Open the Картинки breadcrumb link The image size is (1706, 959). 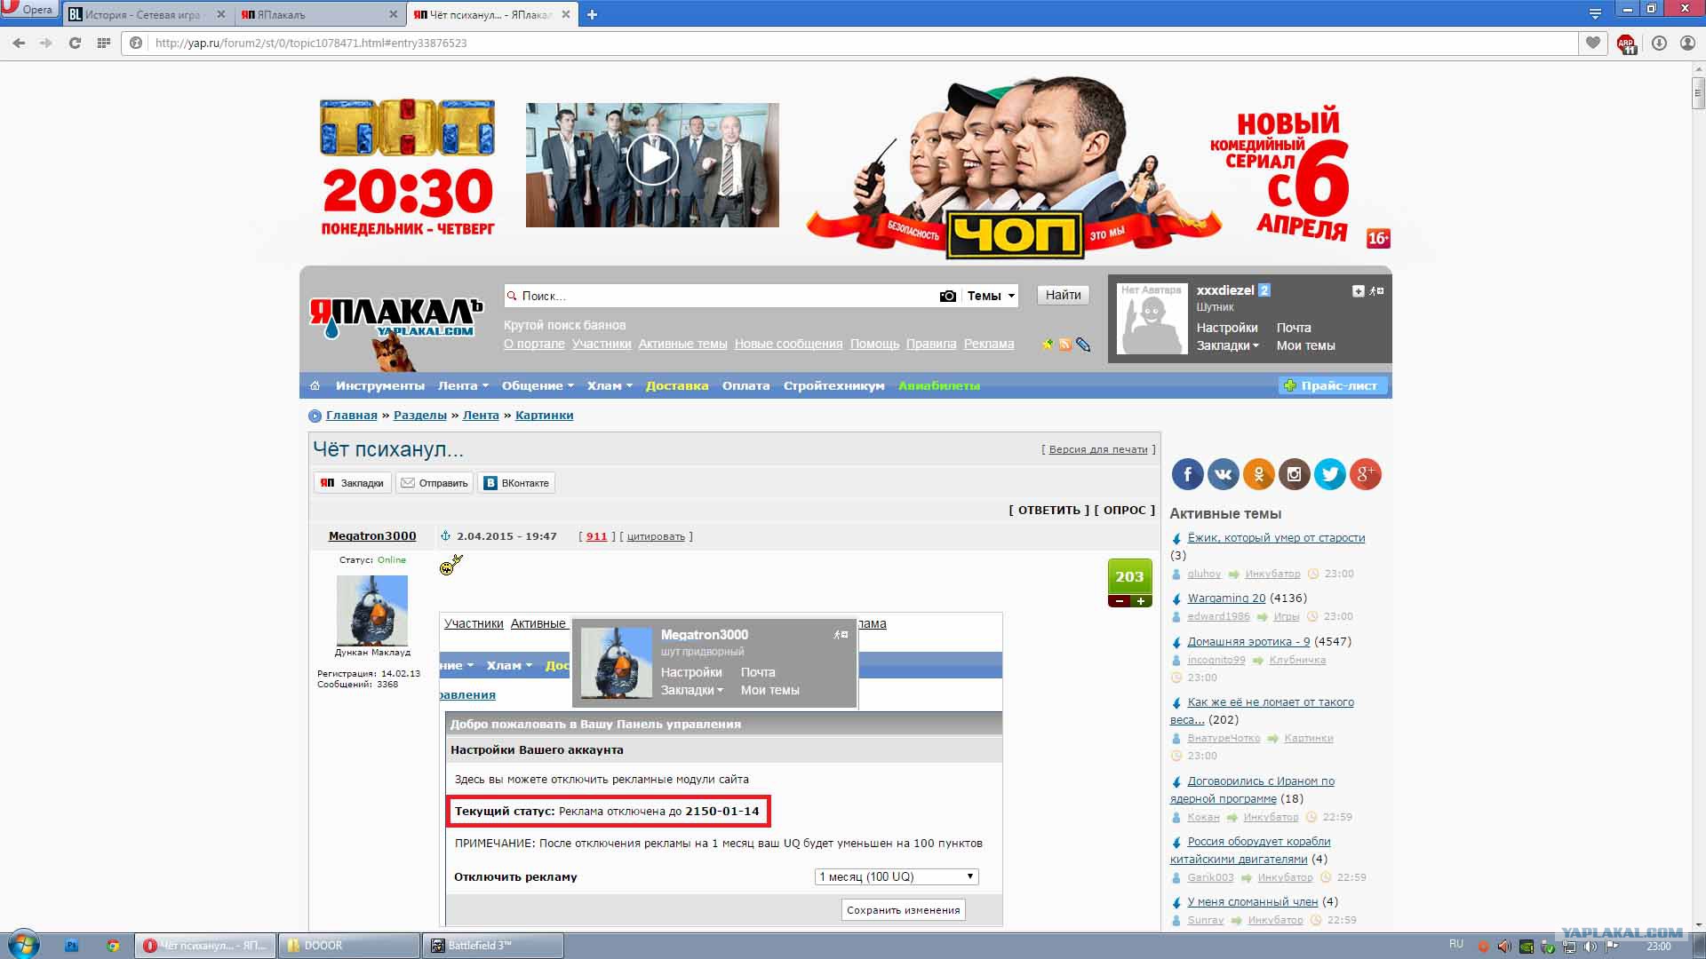click(x=544, y=416)
